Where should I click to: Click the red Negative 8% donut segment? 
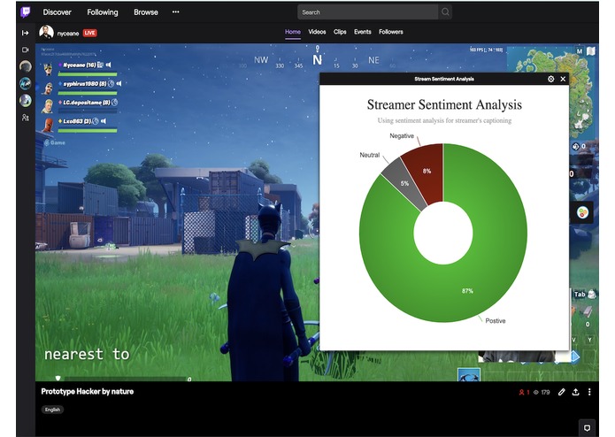(x=426, y=172)
